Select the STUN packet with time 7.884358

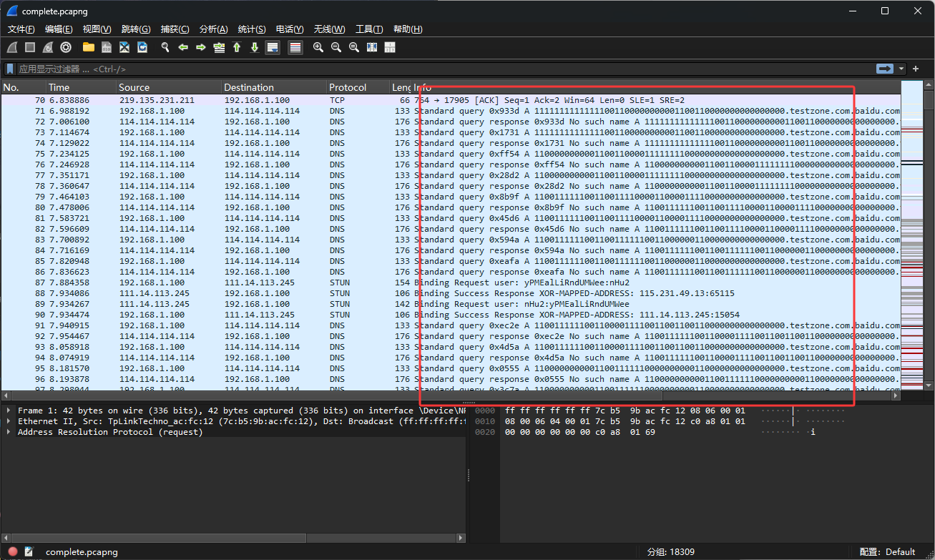coord(451,283)
